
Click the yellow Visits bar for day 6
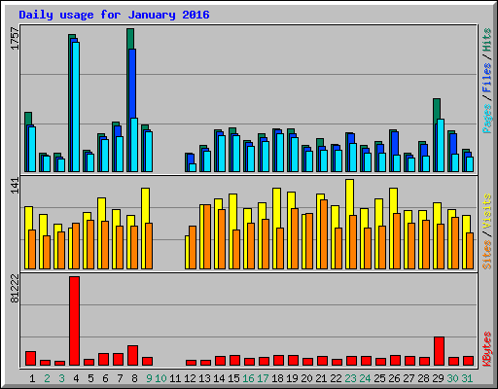101,209
